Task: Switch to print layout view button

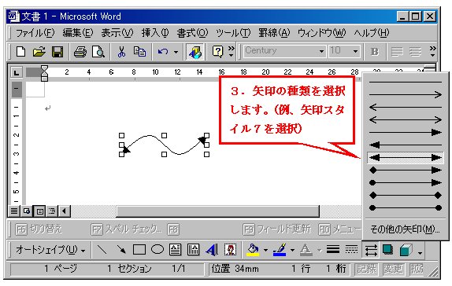Action: tap(39, 211)
